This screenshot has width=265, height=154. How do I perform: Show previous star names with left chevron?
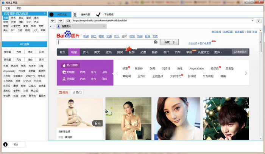[x=117, y=73]
